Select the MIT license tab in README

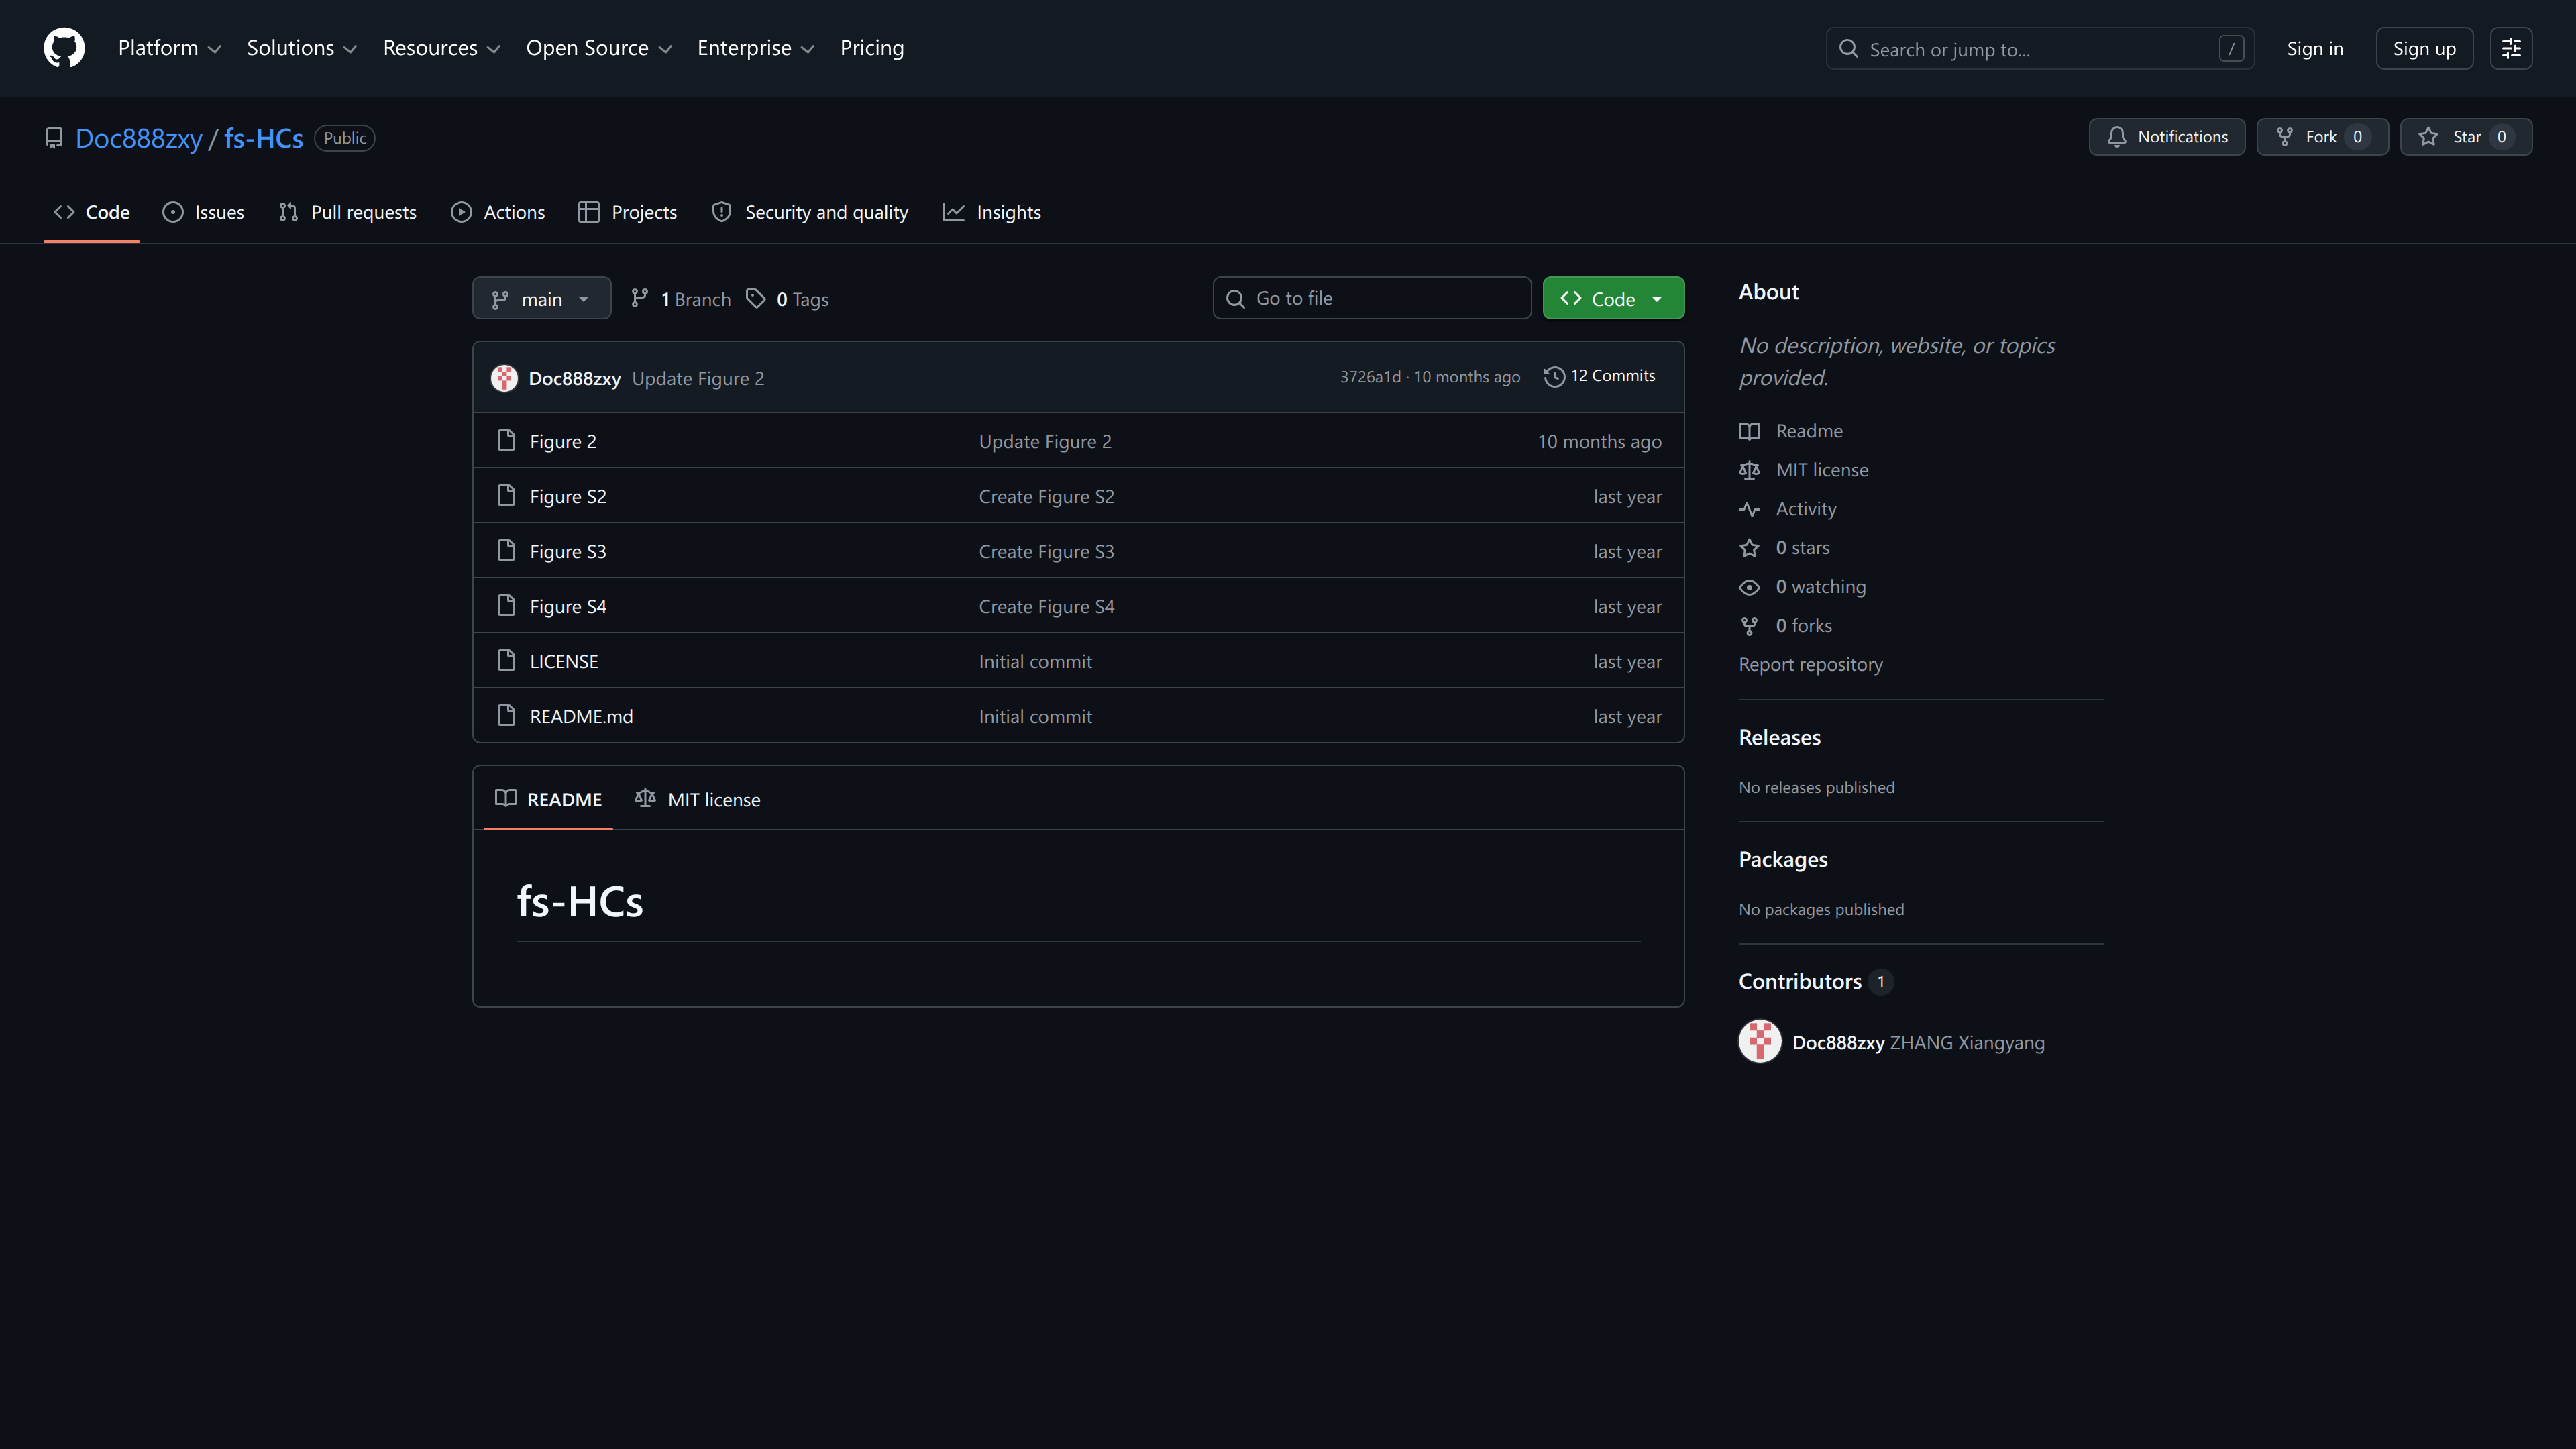697,799
